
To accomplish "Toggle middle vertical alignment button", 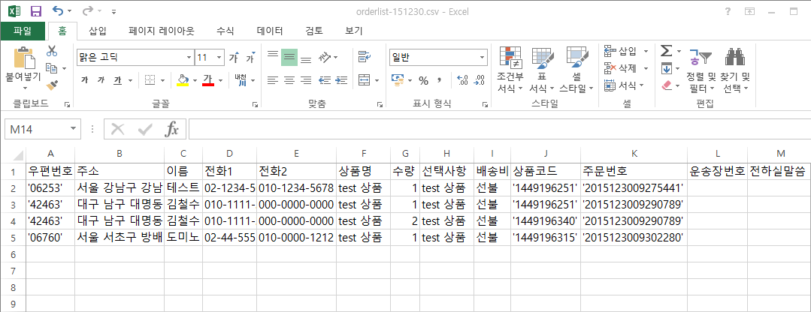I will click(289, 58).
